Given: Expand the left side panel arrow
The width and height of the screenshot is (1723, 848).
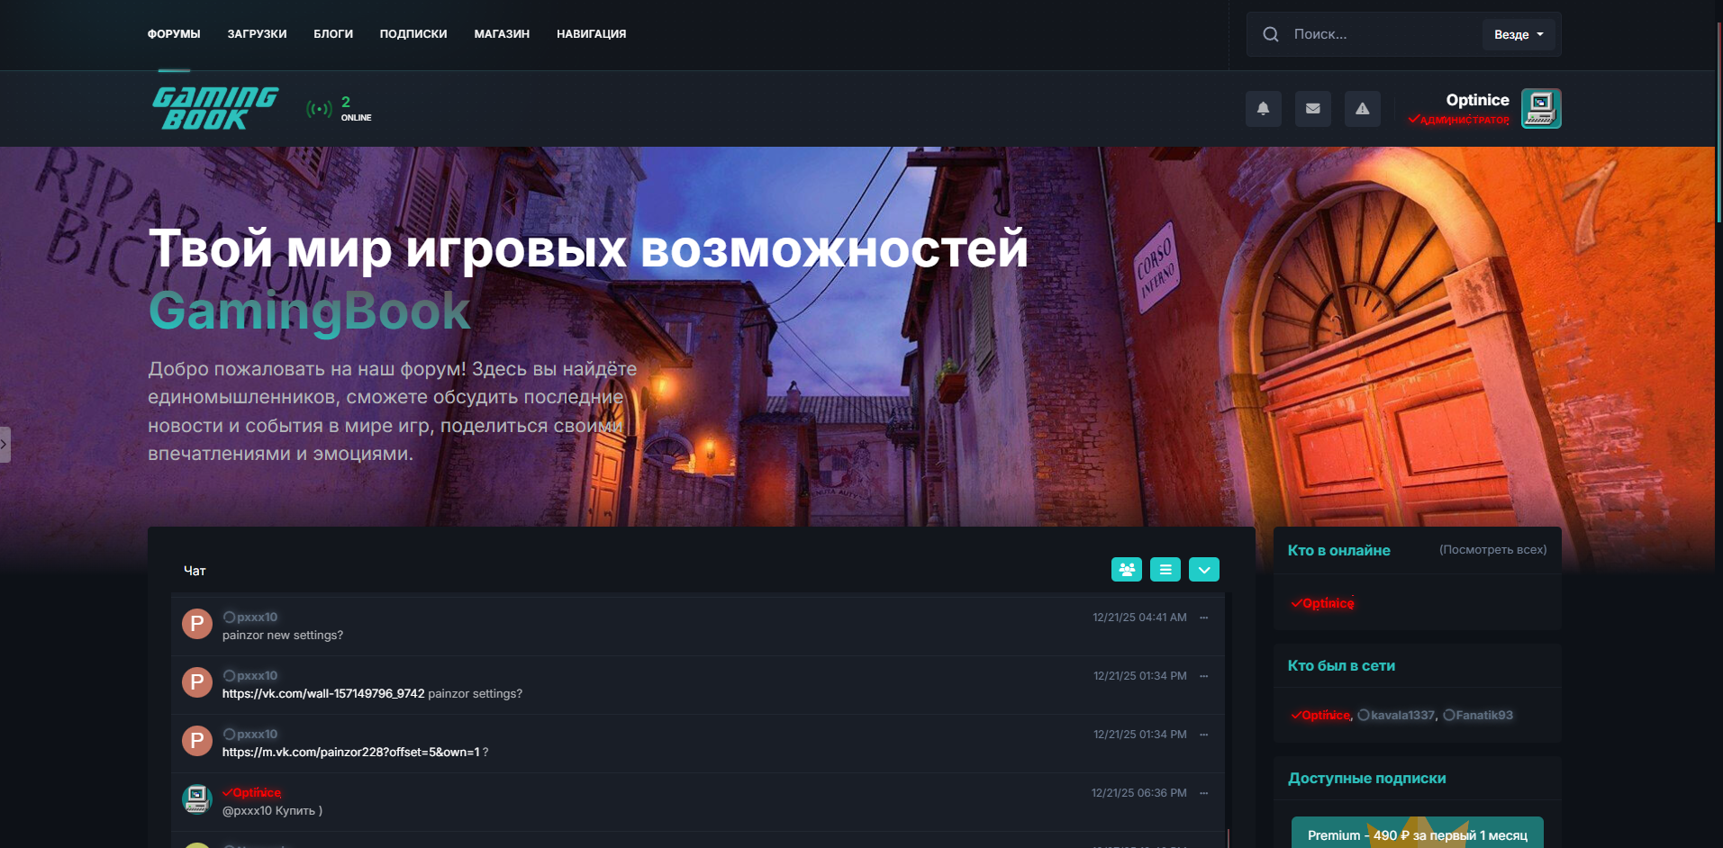Looking at the screenshot, I should [x=5, y=445].
